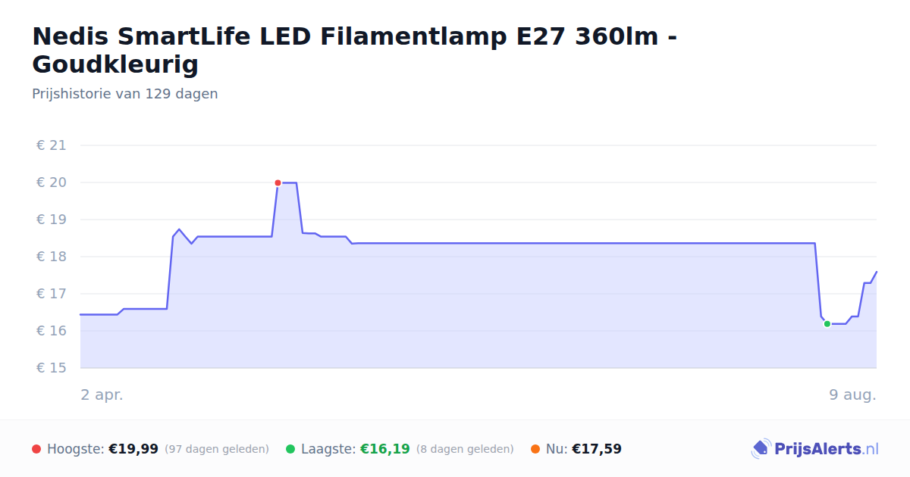Click the red highest price marker on chart
910x477 pixels.
pyautogui.click(x=278, y=182)
